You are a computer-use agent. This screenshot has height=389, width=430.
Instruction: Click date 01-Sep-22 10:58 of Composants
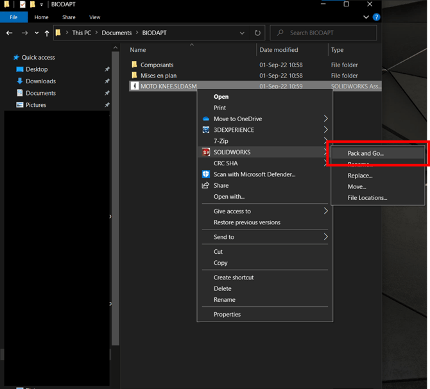(x=281, y=65)
